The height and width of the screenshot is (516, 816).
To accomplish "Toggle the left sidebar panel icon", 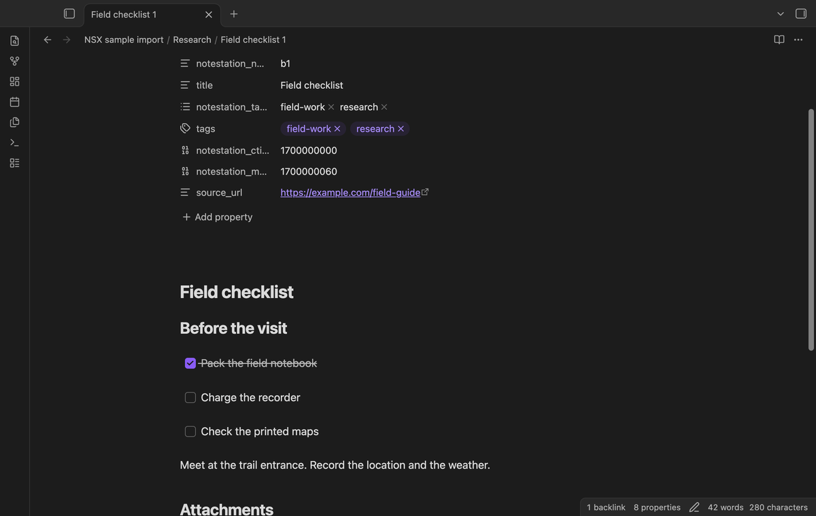I will pyautogui.click(x=69, y=14).
